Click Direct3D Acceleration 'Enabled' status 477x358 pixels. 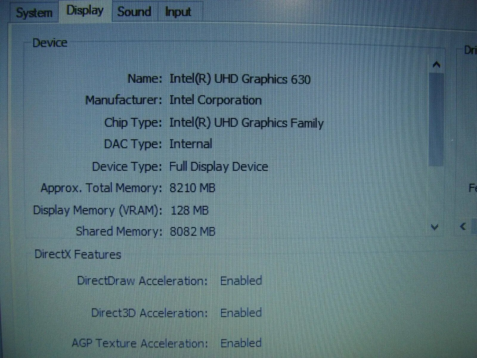click(241, 313)
